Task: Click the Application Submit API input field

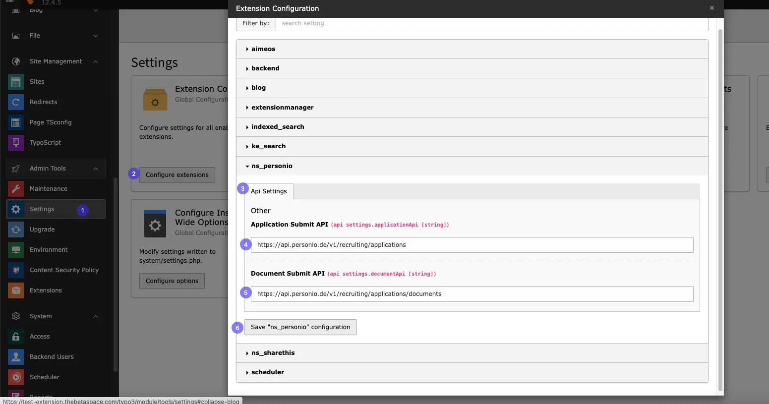Action: (x=472, y=245)
